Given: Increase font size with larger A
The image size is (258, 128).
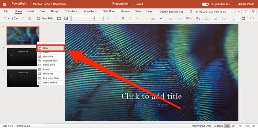Looking at the screenshot, I should 108,18.
